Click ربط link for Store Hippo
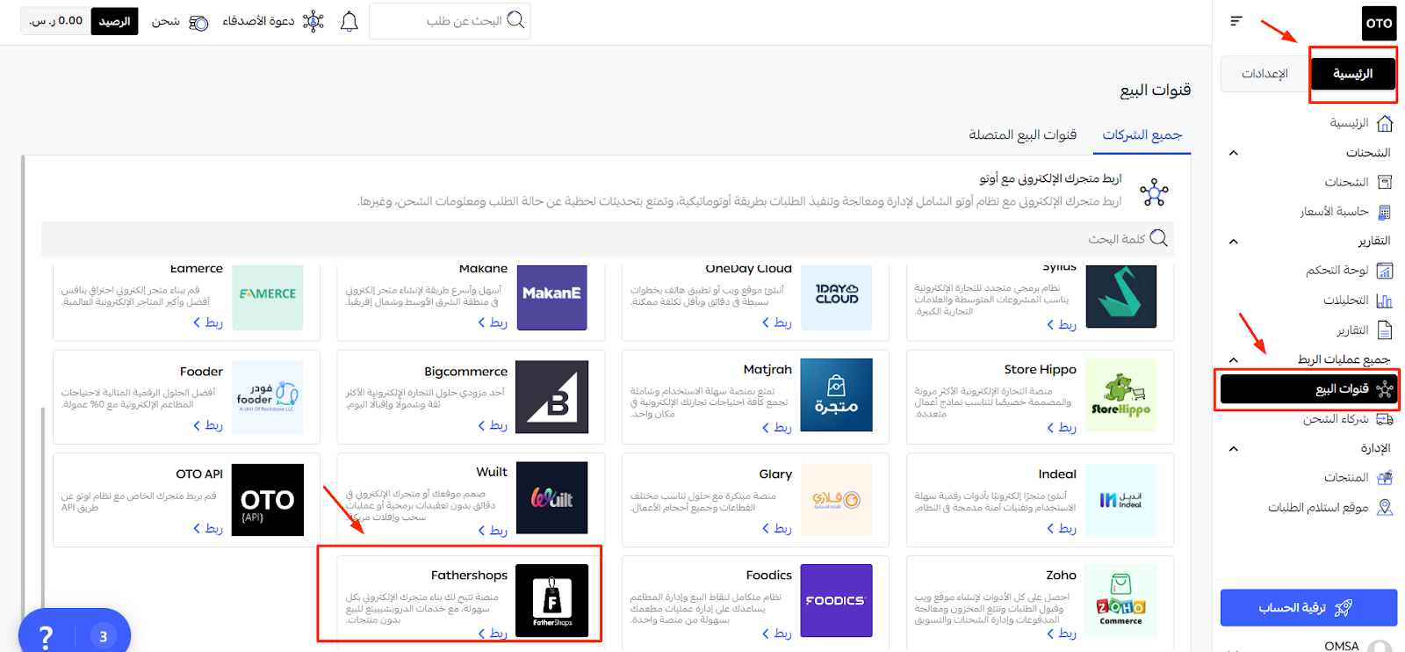 1062,428
